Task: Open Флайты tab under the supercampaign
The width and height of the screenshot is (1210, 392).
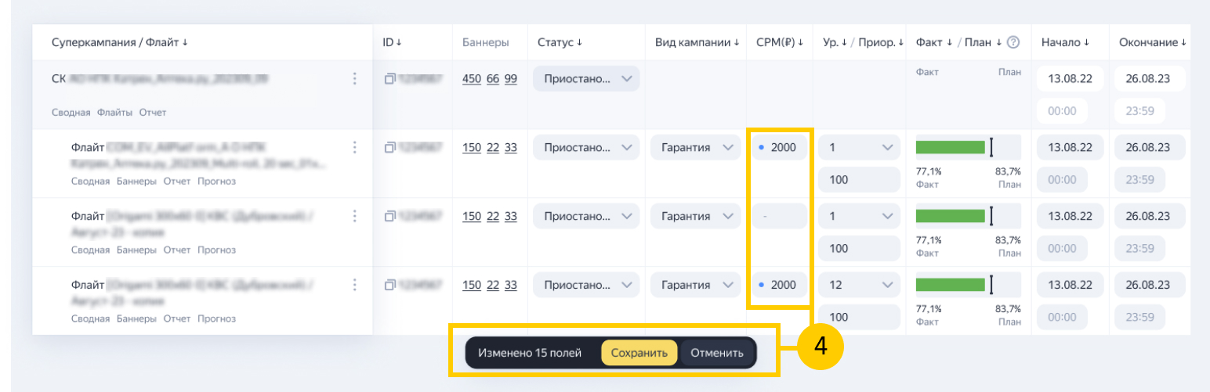Action: coord(115,112)
